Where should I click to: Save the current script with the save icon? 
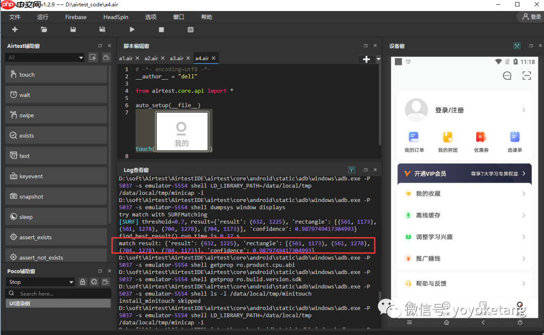click(73, 29)
